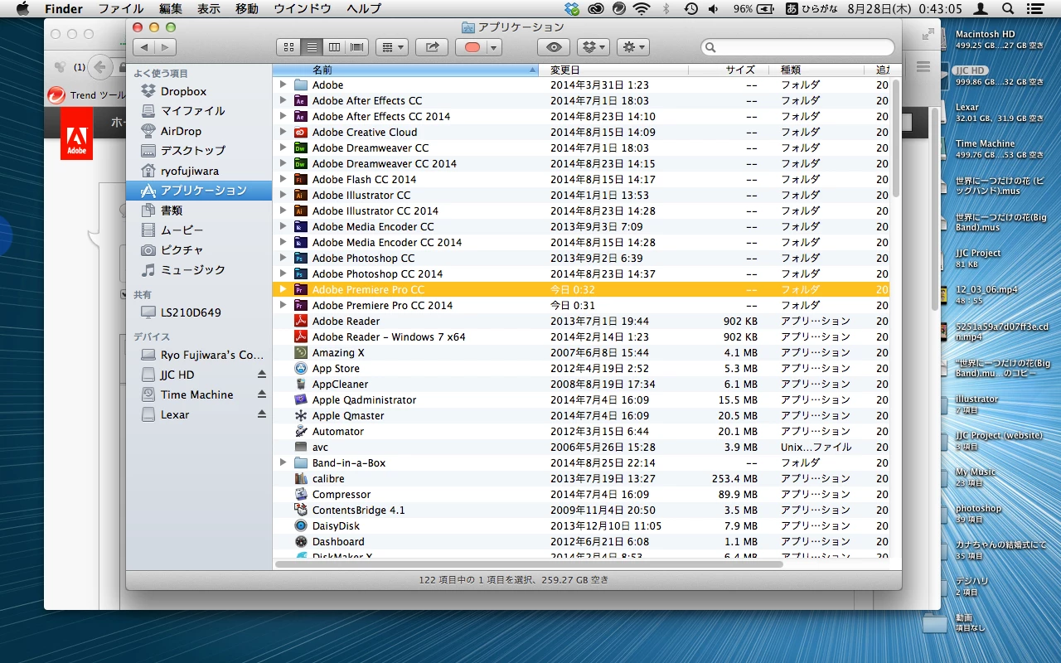
Task: Click the Quick Look eye button
Action: (554, 47)
